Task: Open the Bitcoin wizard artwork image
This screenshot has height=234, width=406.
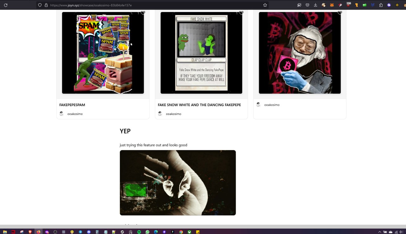Action: (x=300, y=53)
